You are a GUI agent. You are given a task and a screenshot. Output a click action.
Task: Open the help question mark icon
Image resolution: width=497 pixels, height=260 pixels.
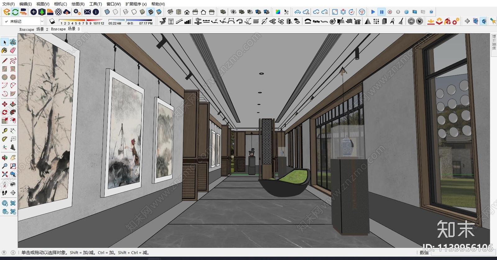(x=431, y=12)
